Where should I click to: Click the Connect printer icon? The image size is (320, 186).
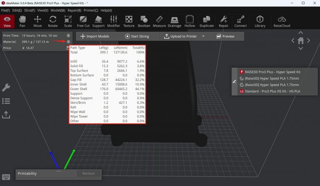pos(240,22)
